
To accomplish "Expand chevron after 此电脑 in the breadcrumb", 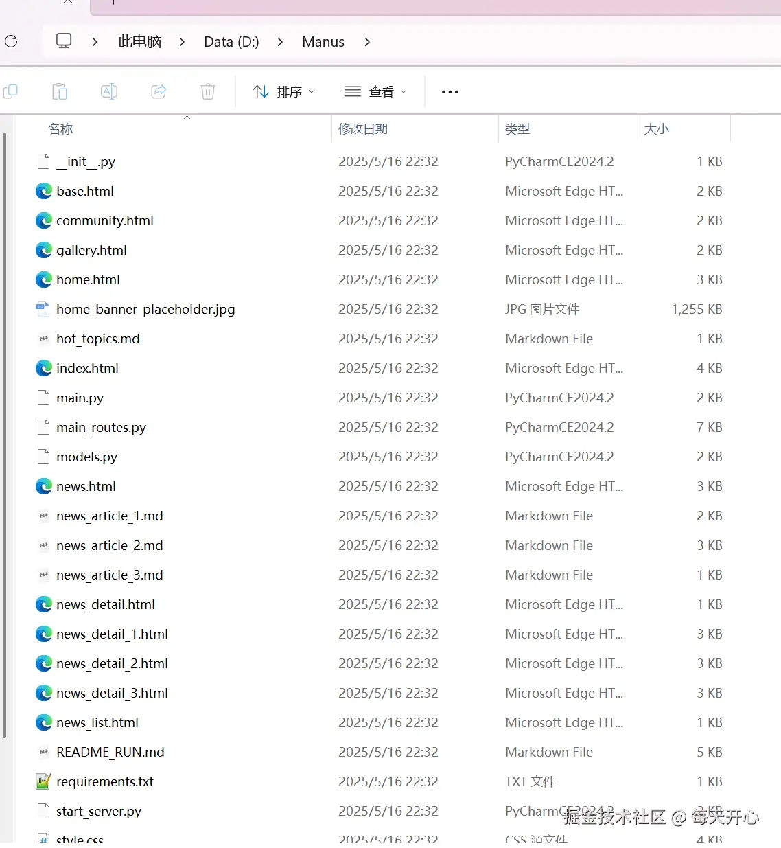I will (x=182, y=42).
